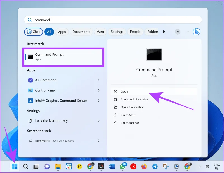Expand Air Command result chevron
The image size is (224, 173).
99,80
